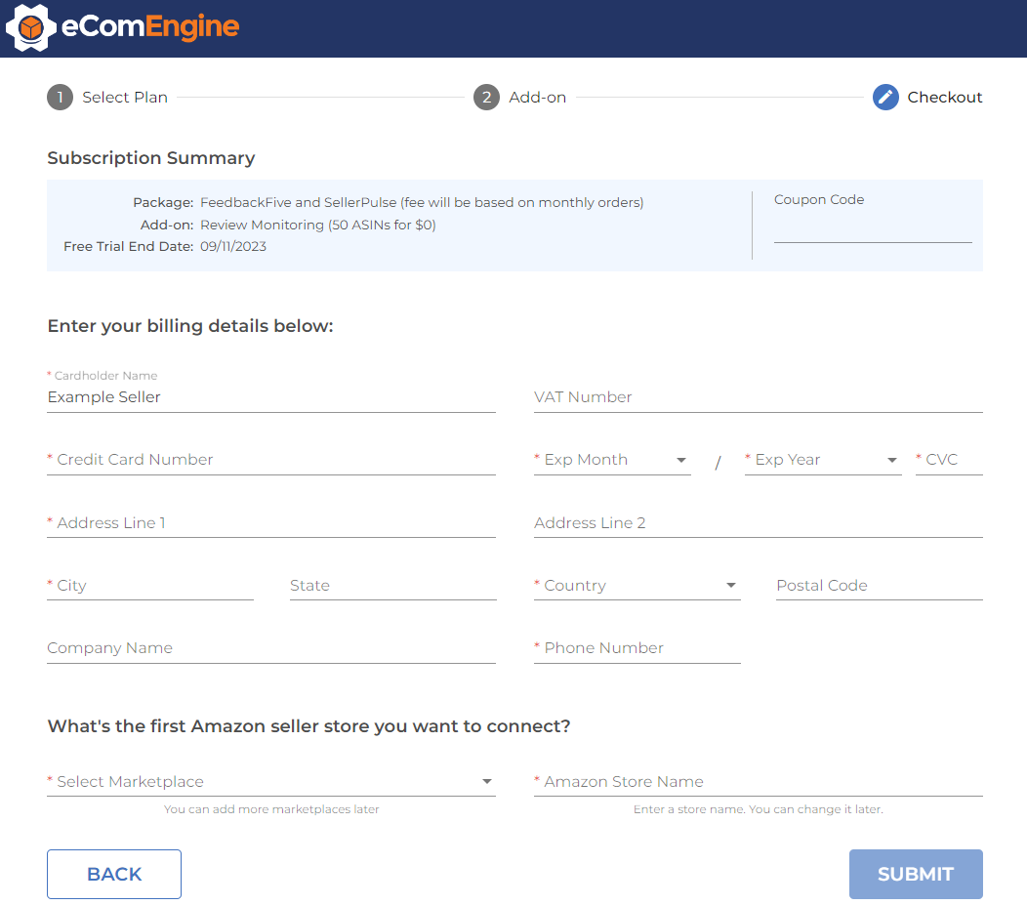Focus the Coupon Code field
Image resolution: width=1027 pixels, height=905 pixels.
pyautogui.click(x=872, y=228)
